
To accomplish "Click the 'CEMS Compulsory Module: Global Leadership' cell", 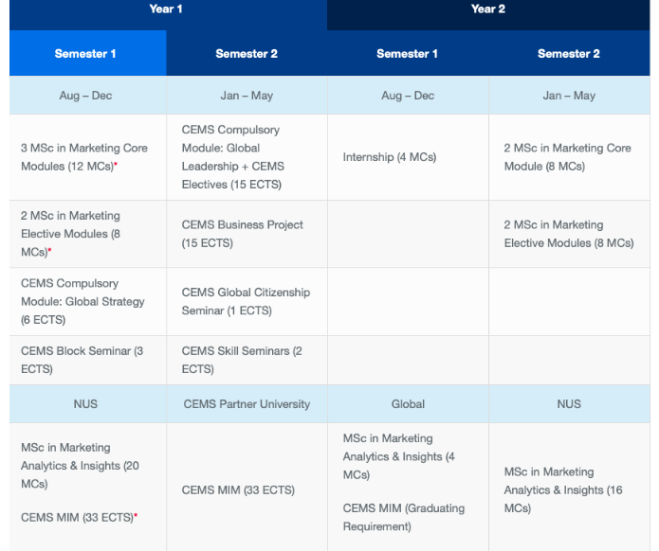I will point(247,157).
